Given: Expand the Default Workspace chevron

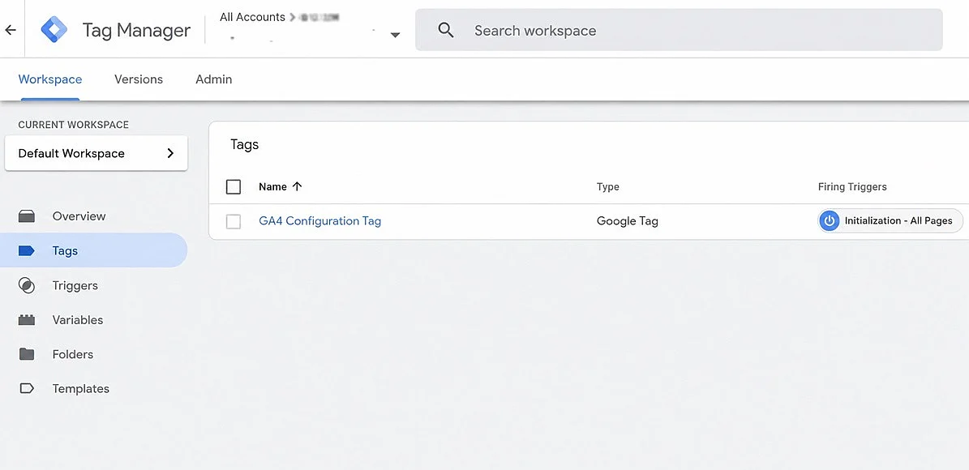Looking at the screenshot, I should (170, 153).
